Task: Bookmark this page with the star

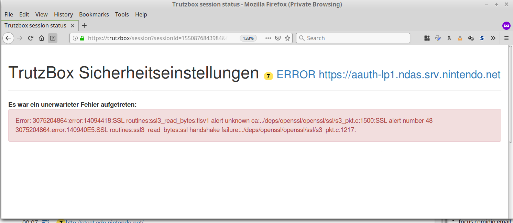Action: pyautogui.click(x=287, y=38)
